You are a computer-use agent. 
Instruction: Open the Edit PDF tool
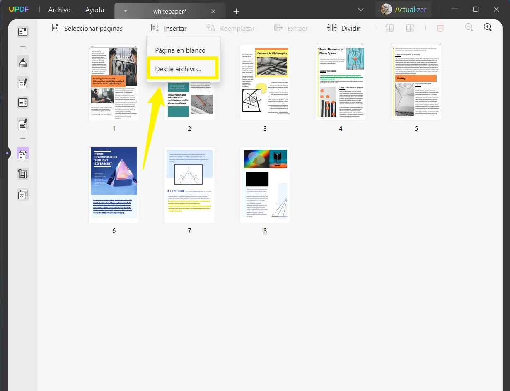pos(23,82)
